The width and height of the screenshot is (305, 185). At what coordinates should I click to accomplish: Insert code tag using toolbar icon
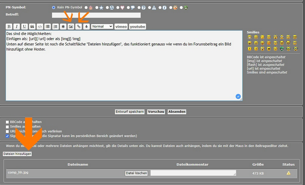tap(40, 26)
